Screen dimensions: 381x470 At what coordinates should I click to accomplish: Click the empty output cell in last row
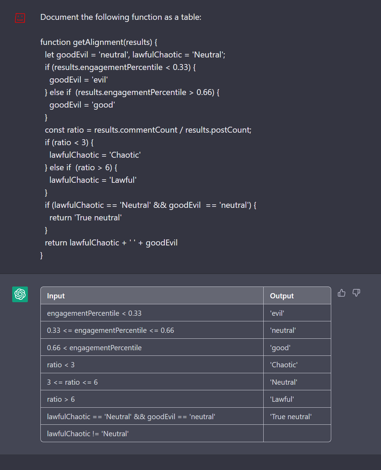tap(297, 434)
